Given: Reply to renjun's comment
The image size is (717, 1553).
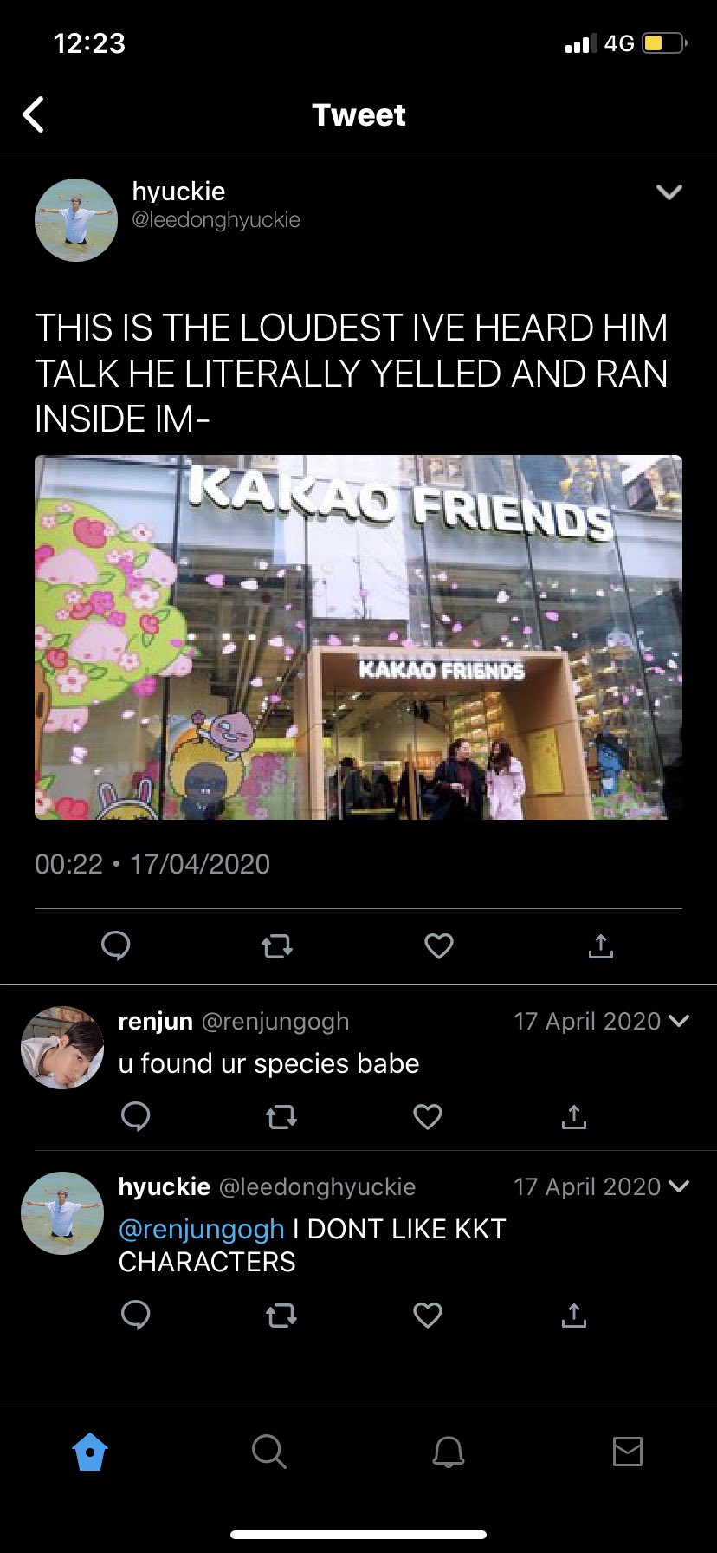Looking at the screenshot, I should [136, 1116].
